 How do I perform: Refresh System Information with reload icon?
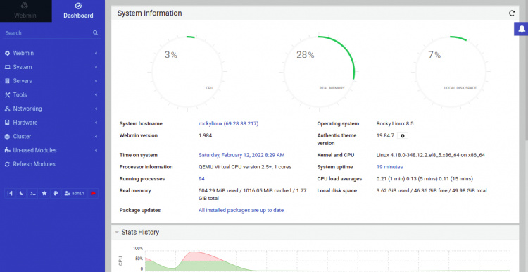512,13
